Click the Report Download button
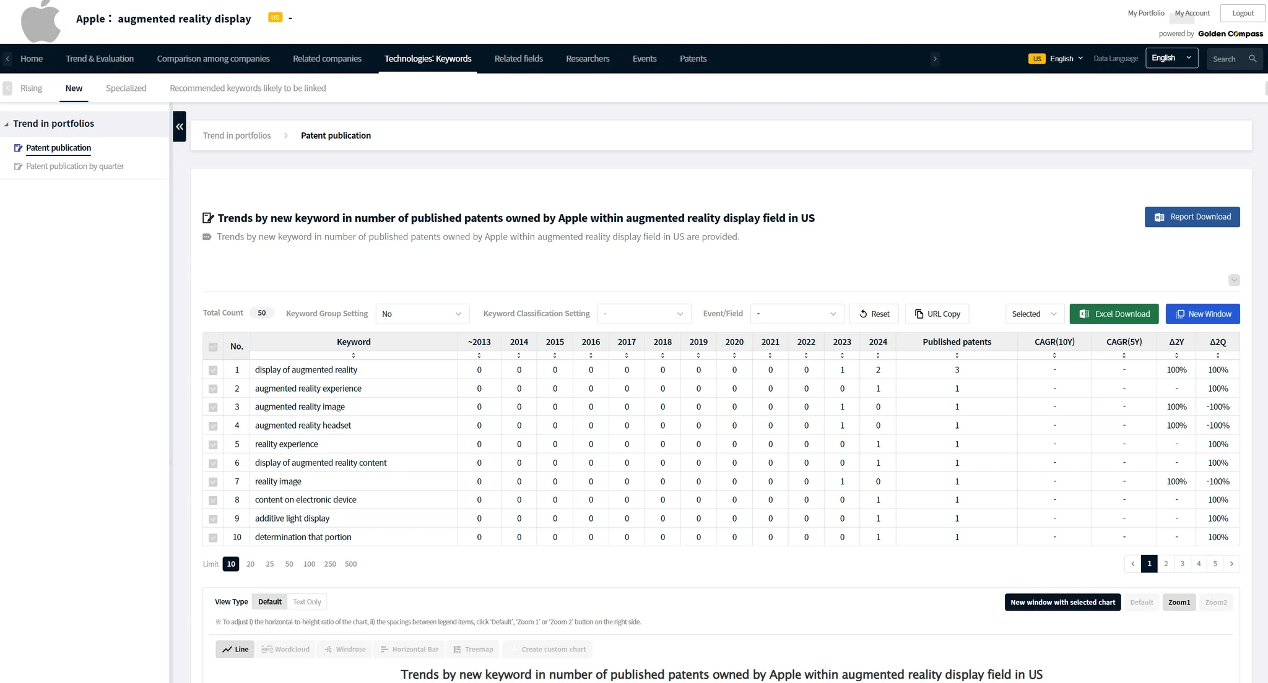 tap(1192, 217)
